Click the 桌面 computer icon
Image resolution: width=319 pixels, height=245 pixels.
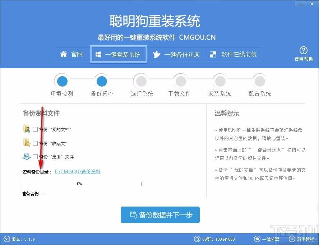coord(27,156)
